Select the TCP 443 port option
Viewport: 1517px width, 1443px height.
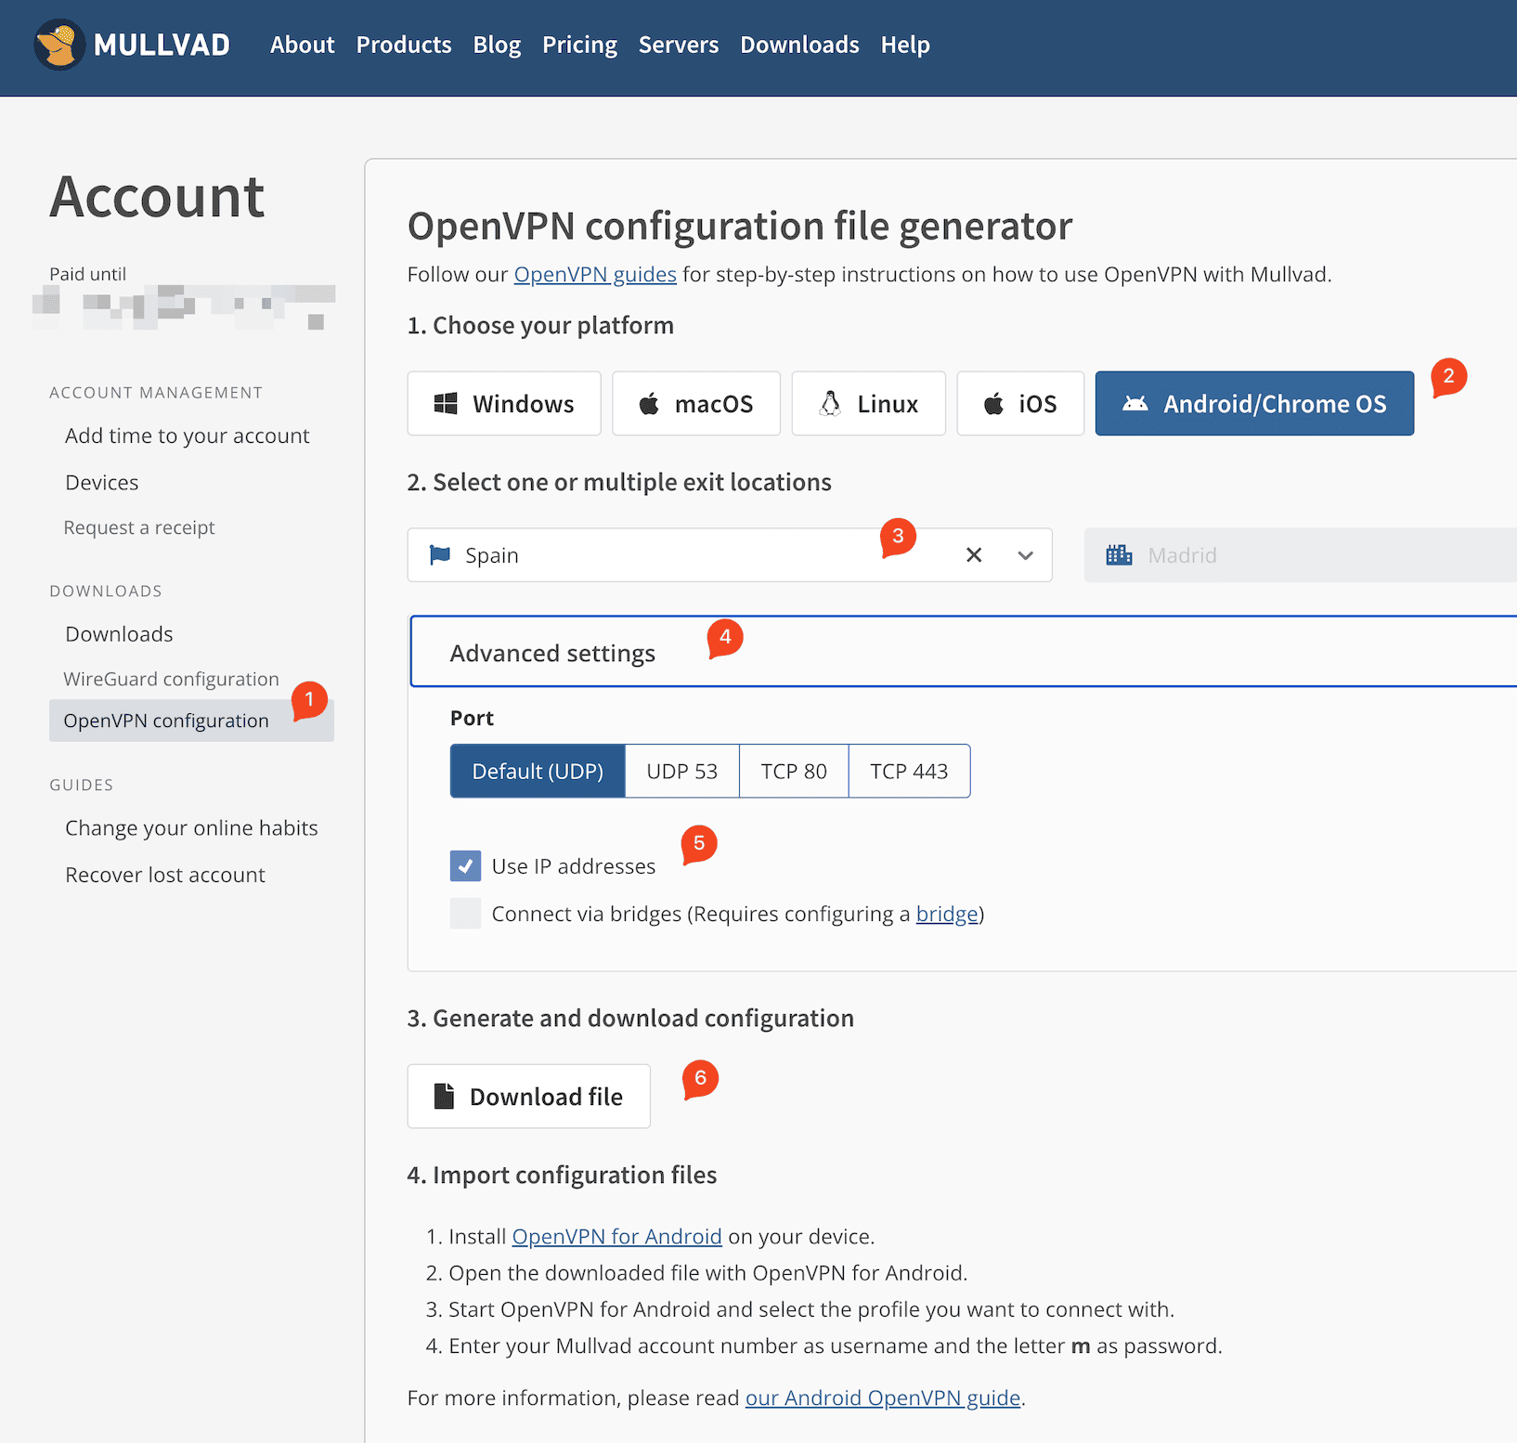point(909,771)
